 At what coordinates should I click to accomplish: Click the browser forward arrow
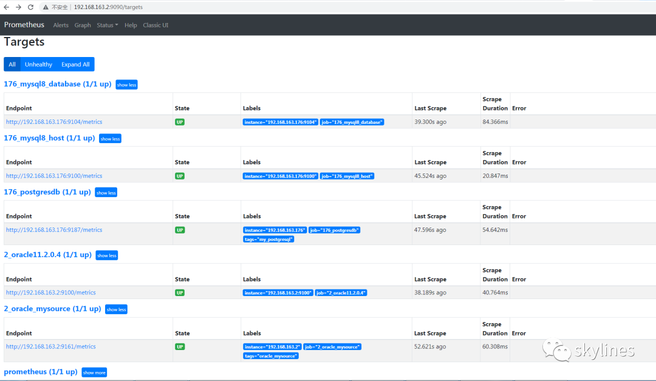(19, 7)
